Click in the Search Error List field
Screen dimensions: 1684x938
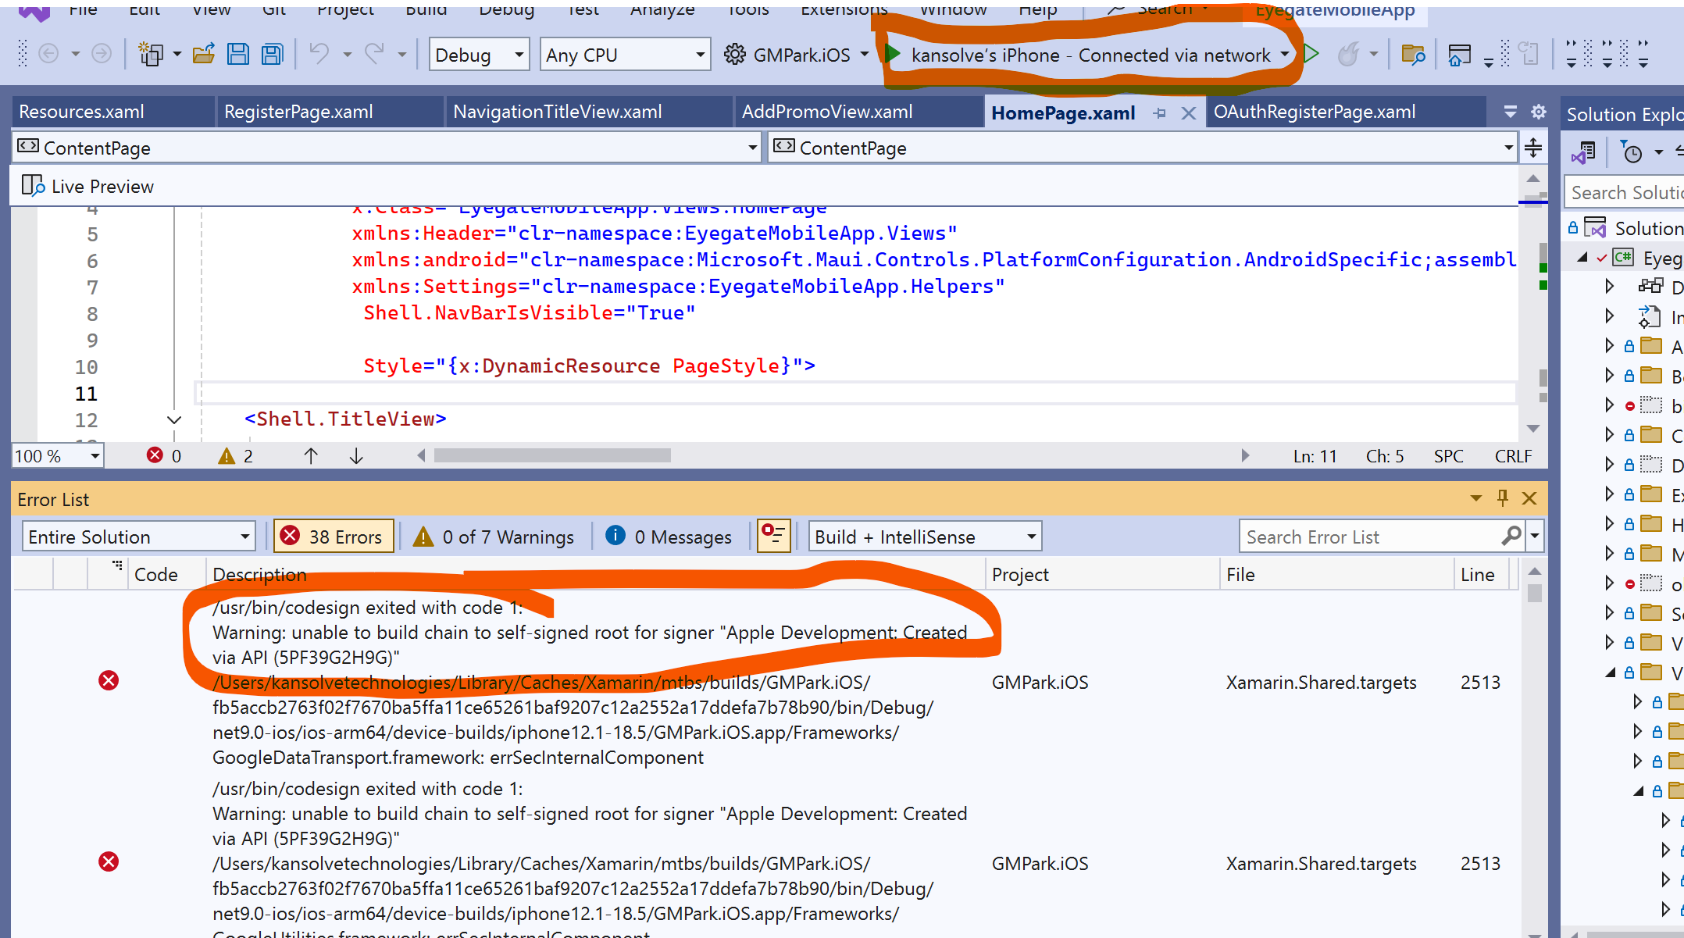coord(1372,537)
